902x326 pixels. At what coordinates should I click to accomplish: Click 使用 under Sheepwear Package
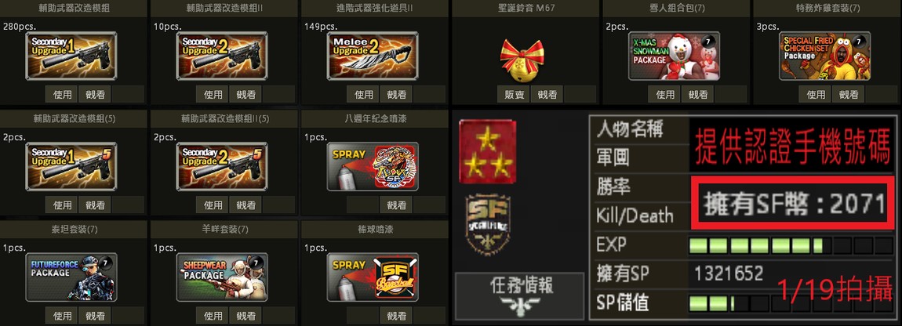click(x=213, y=316)
